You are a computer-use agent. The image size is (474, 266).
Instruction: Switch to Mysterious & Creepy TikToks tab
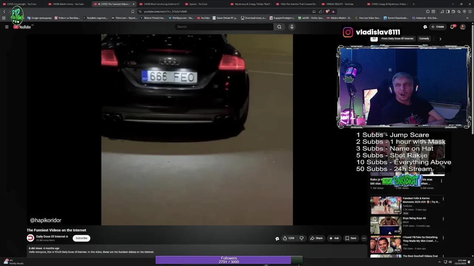coord(250,4)
